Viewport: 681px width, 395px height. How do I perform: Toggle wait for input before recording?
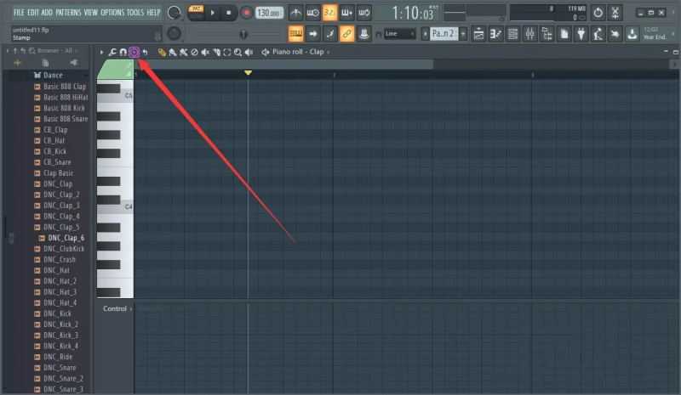(x=312, y=13)
